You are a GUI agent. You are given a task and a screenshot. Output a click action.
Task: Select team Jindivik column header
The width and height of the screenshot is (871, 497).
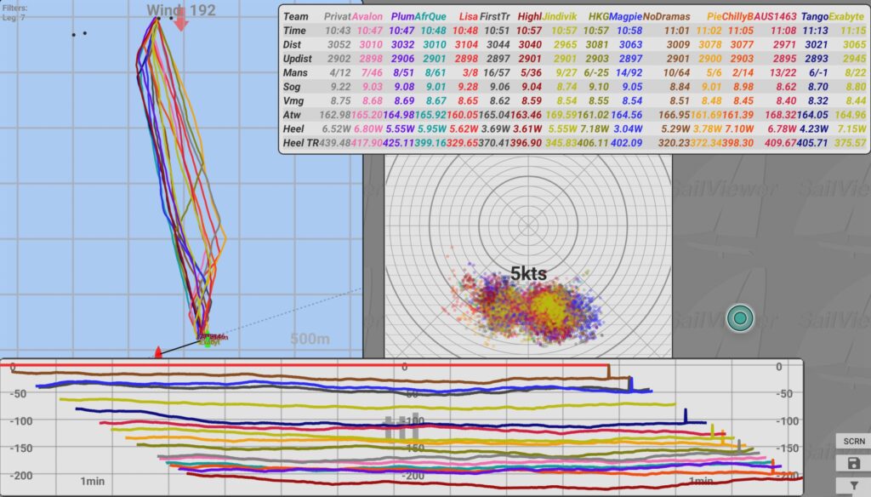[560, 17]
